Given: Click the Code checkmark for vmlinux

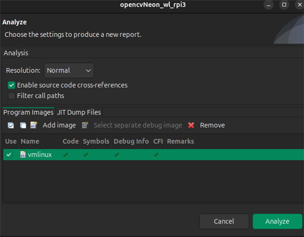Looking at the screenshot, I should [66, 155].
